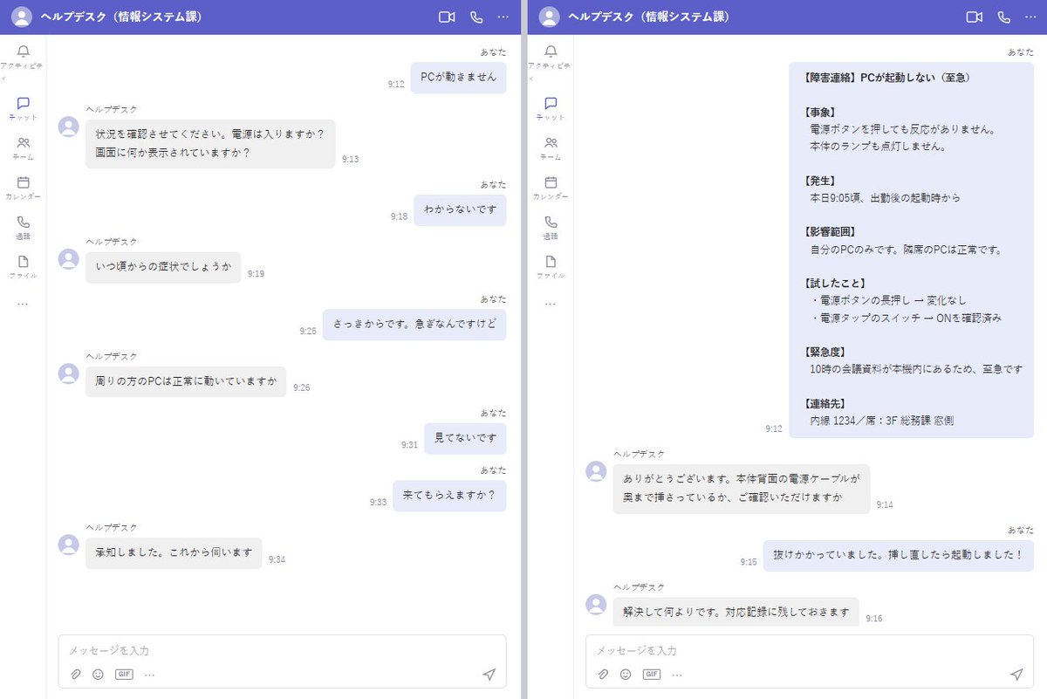Start video call in left chat window
1047x699 pixels.
click(447, 17)
